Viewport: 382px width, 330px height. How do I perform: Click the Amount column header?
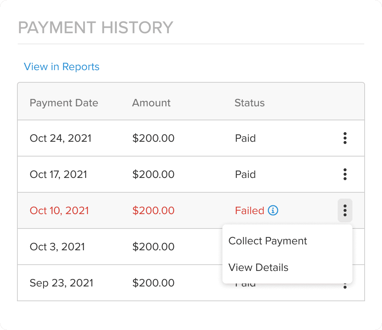[151, 103]
